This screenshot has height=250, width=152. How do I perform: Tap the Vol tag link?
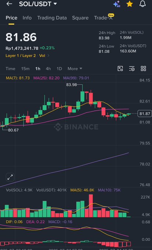coord(42,56)
